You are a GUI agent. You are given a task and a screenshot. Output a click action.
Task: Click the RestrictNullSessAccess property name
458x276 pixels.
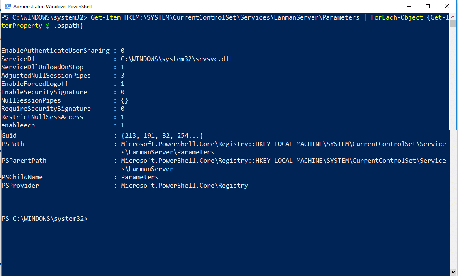pyautogui.click(x=42, y=117)
